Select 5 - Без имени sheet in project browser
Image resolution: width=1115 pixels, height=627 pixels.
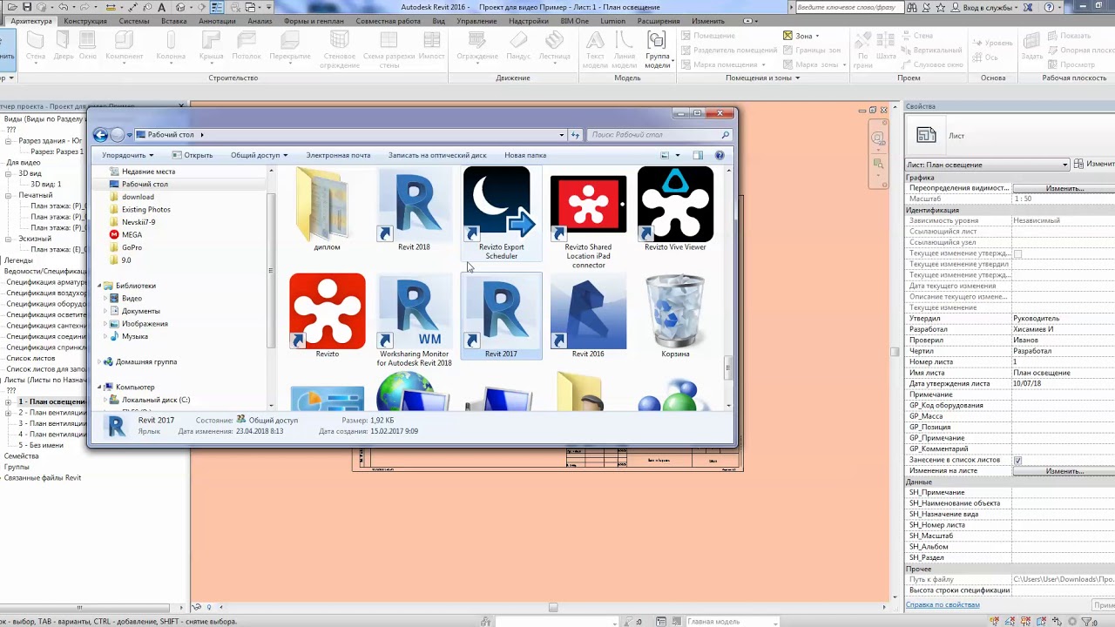click(x=41, y=445)
